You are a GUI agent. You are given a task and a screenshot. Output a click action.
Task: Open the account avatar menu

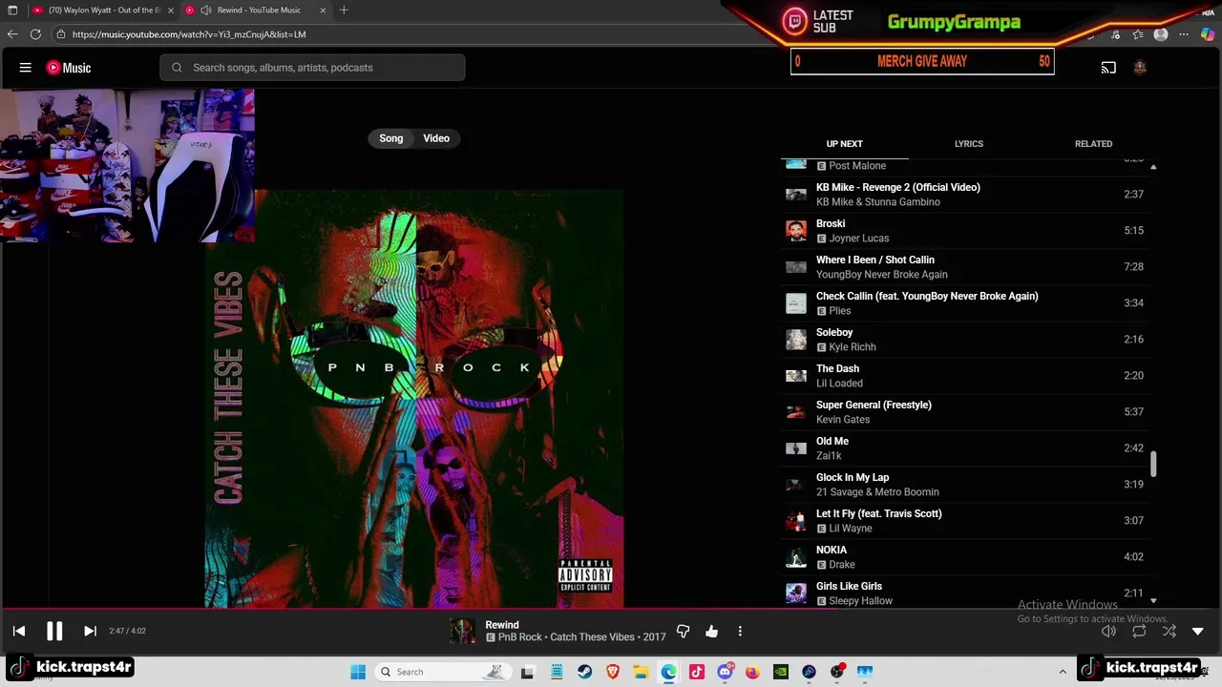(x=1139, y=68)
